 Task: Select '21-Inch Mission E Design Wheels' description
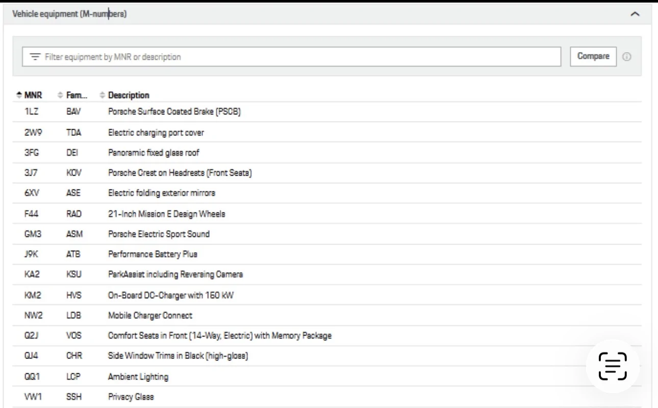point(166,213)
